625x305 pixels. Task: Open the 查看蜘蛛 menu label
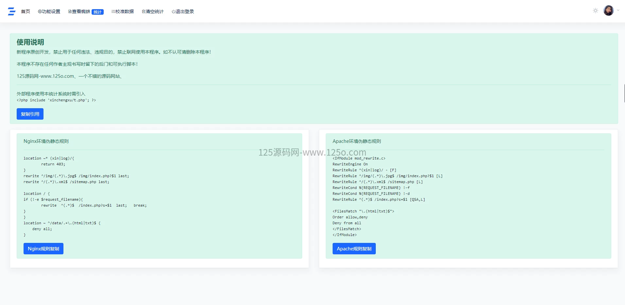coord(81,11)
